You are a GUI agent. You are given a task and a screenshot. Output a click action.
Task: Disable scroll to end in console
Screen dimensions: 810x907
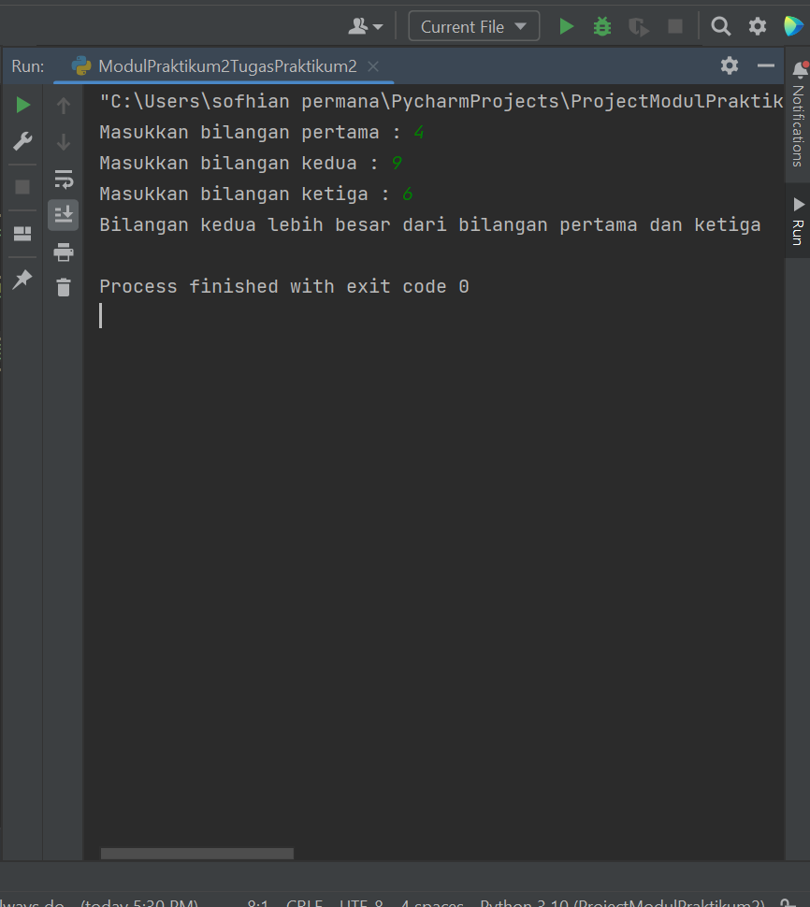tap(64, 215)
